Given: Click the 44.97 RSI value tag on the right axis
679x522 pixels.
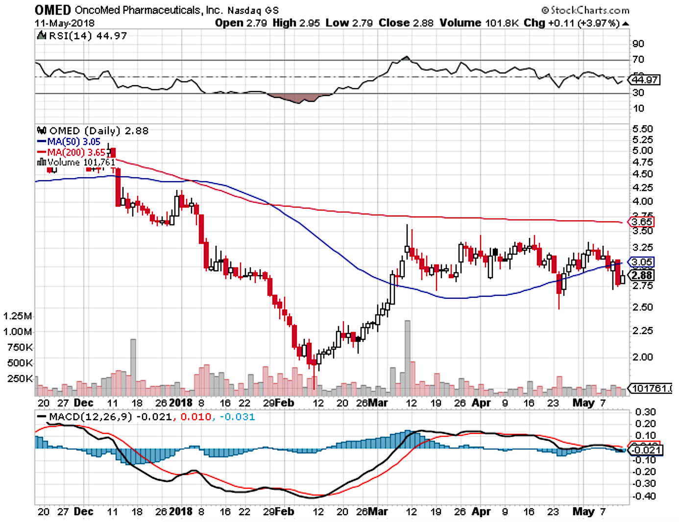Looking at the screenshot, I should point(645,79).
